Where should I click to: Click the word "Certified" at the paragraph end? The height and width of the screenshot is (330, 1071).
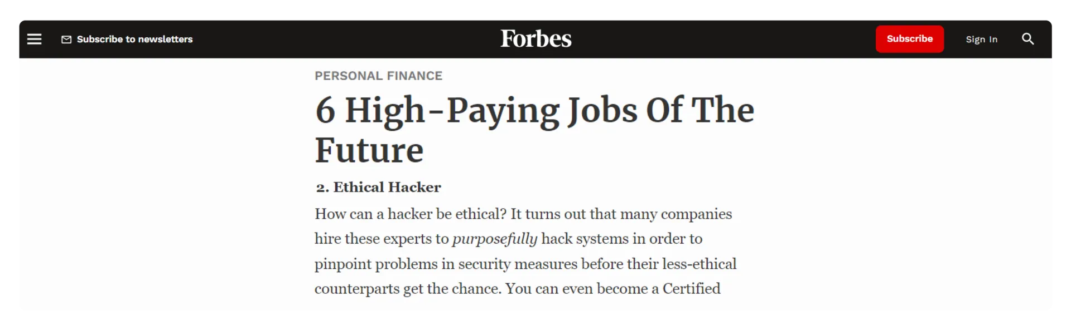(691, 289)
